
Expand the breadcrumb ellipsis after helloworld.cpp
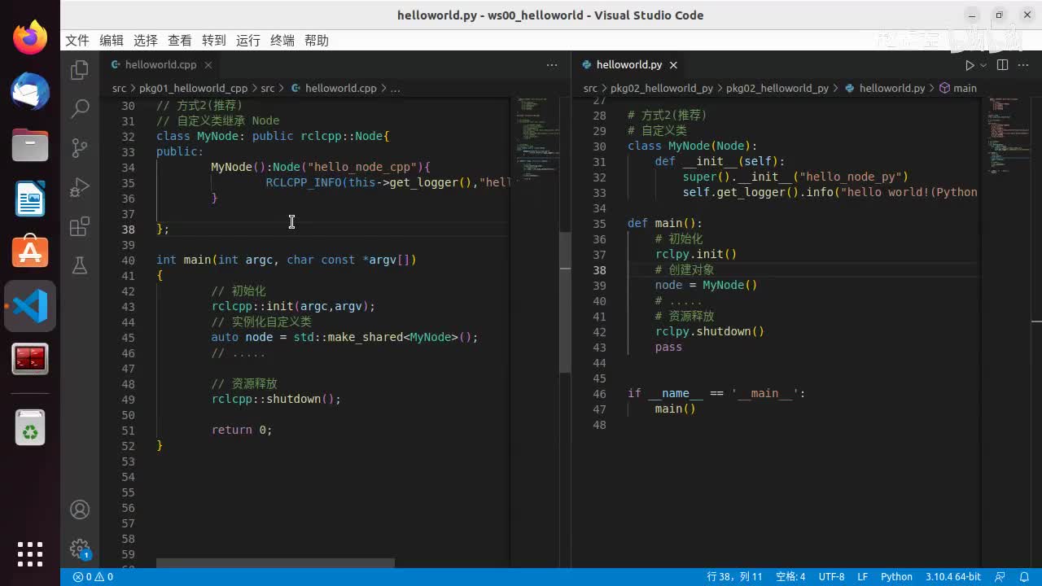(x=396, y=88)
